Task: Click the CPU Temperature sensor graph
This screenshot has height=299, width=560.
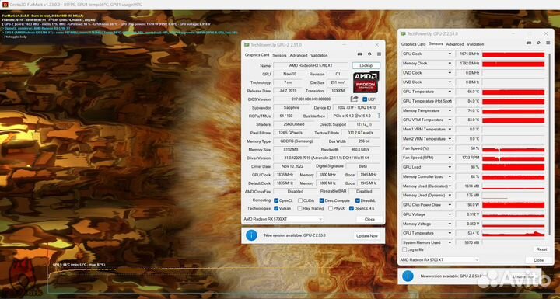Action: [513, 233]
